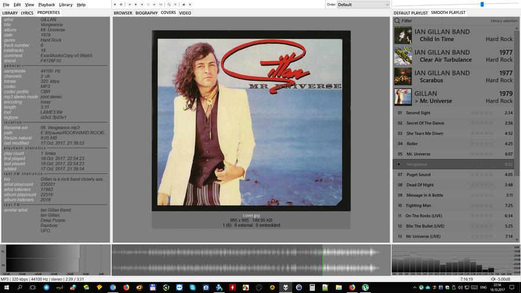Select the playing track Vengeance
Screen dimensions: 521x293
pyautogui.click(x=454, y=164)
